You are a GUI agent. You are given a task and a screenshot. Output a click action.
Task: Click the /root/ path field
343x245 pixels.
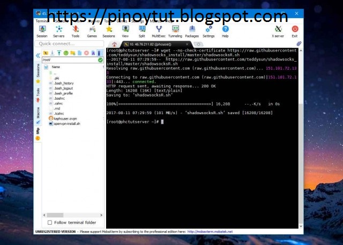(70, 60)
